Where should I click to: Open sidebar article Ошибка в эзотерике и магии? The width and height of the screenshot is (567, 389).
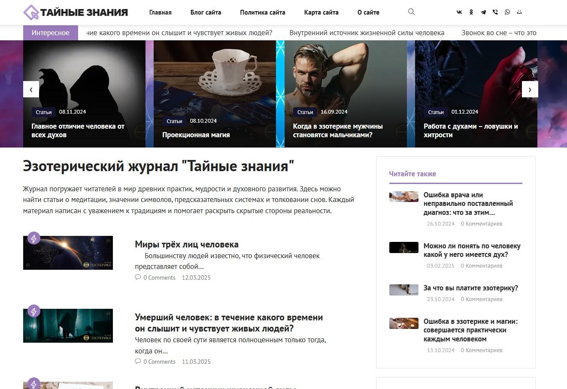tap(471, 330)
